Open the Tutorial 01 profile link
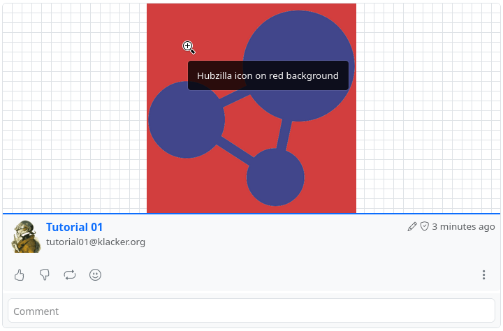 74,227
